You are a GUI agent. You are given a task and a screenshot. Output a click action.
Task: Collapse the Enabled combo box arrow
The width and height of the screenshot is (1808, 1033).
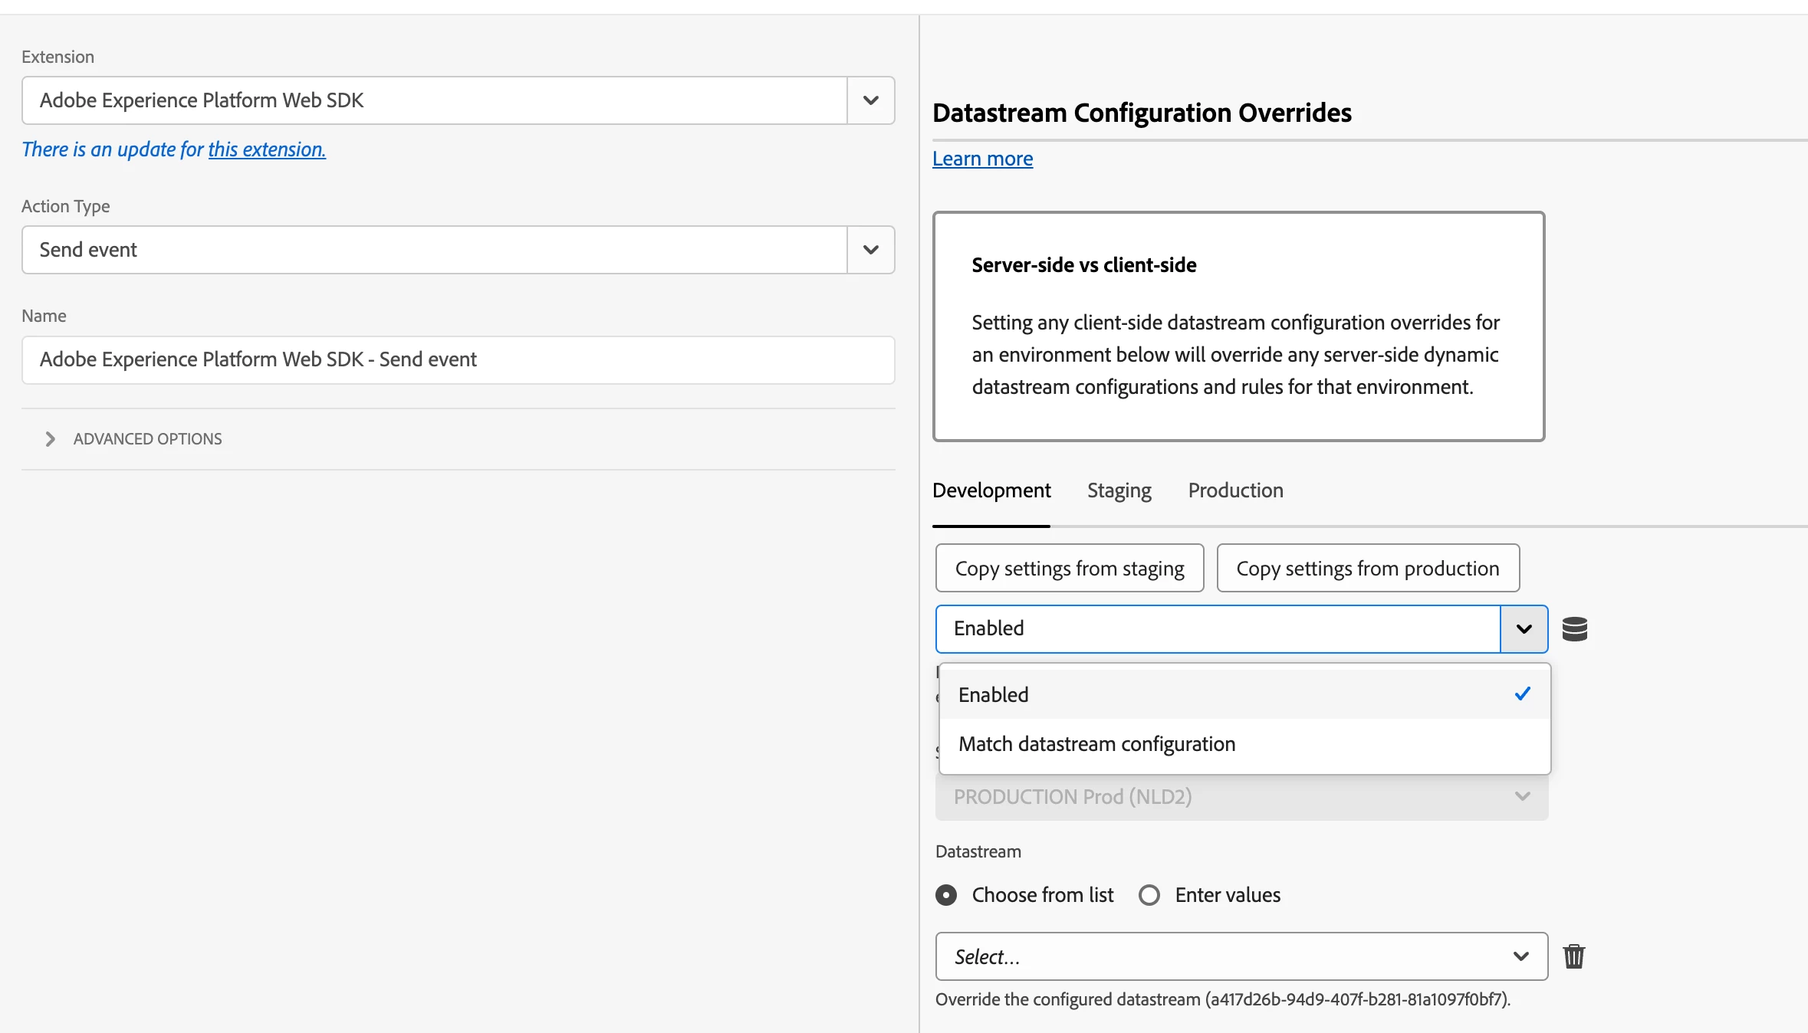point(1524,629)
